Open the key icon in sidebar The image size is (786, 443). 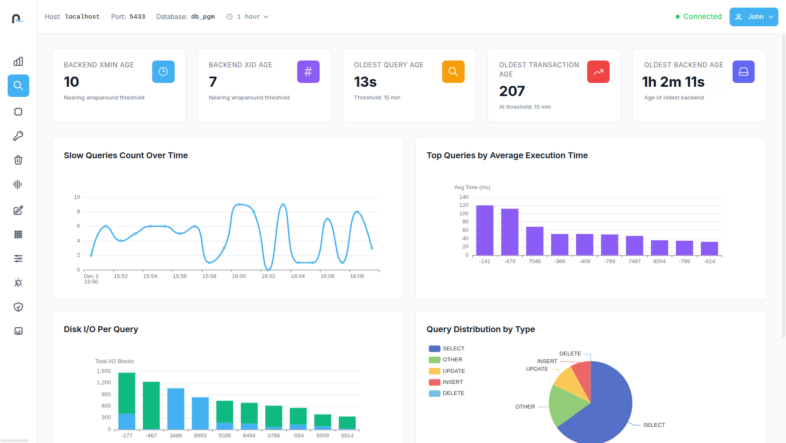point(18,136)
